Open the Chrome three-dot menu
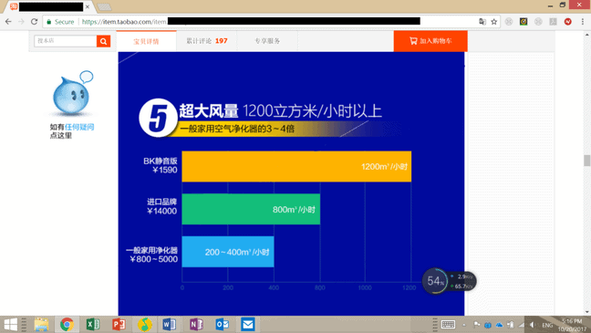 pyautogui.click(x=582, y=22)
